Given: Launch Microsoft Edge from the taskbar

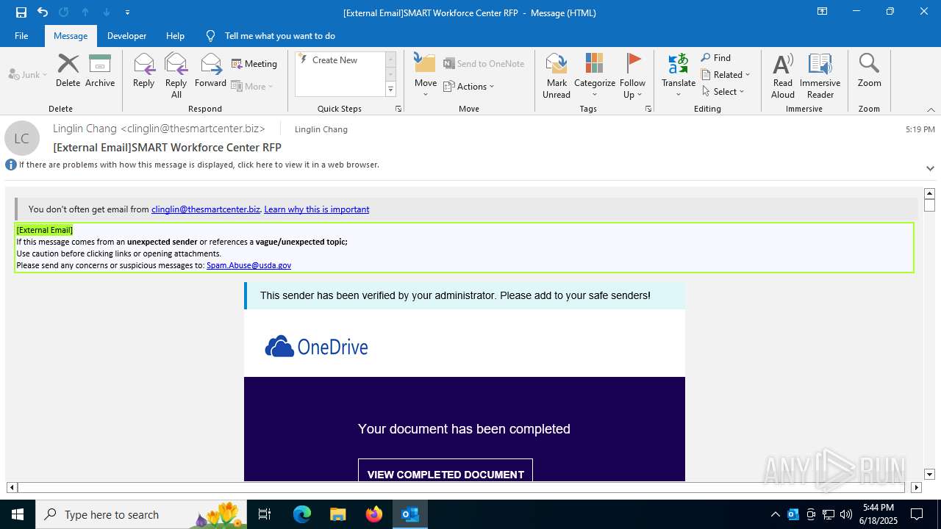Looking at the screenshot, I should pyautogui.click(x=302, y=514).
